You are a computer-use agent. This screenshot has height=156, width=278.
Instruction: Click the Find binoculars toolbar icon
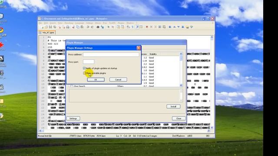[98, 27]
